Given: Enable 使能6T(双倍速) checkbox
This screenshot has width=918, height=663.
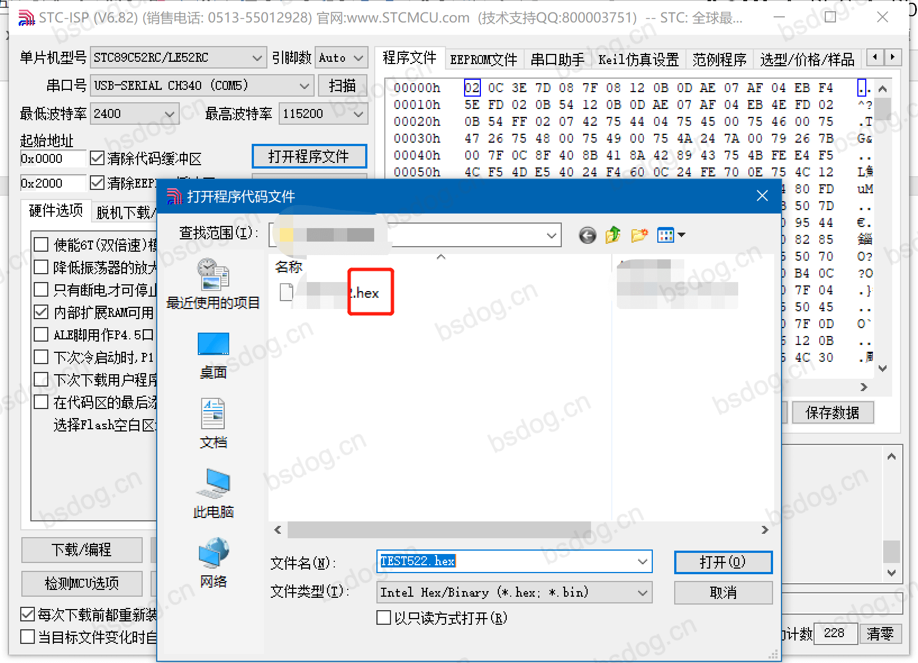Looking at the screenshot, I should pyautogui.click(x=41, y=244).
